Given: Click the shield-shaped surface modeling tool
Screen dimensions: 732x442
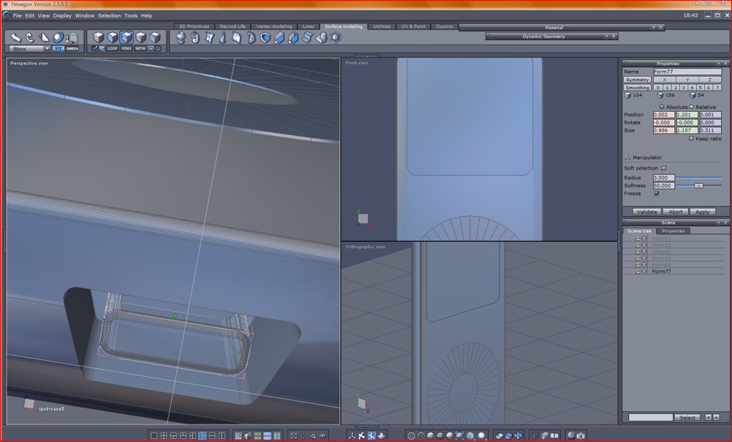Looking at the screenshot, I should pos(265,38).
